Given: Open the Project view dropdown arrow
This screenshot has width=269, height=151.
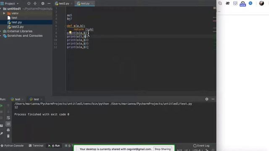Looking at the screenshot, I should 18,4.
